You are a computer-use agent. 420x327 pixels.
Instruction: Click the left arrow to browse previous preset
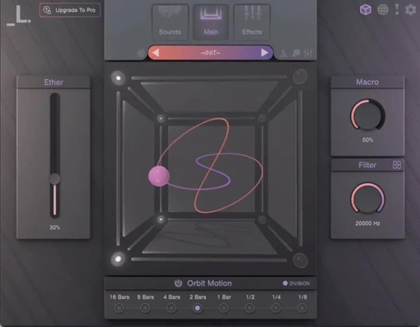(155, 52)
